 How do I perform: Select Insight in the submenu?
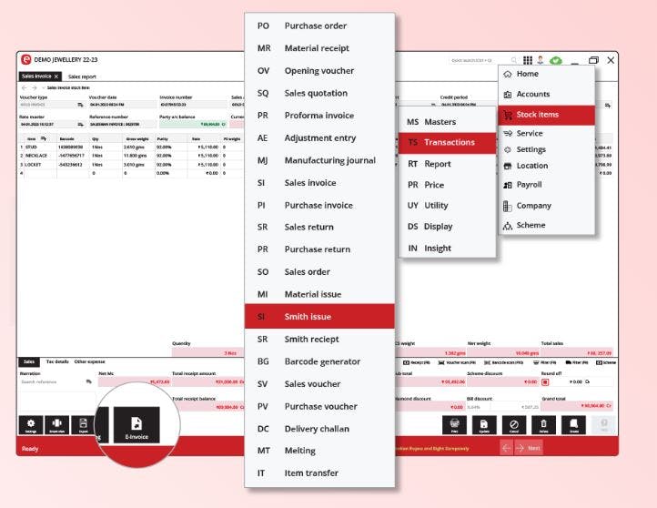447,249
